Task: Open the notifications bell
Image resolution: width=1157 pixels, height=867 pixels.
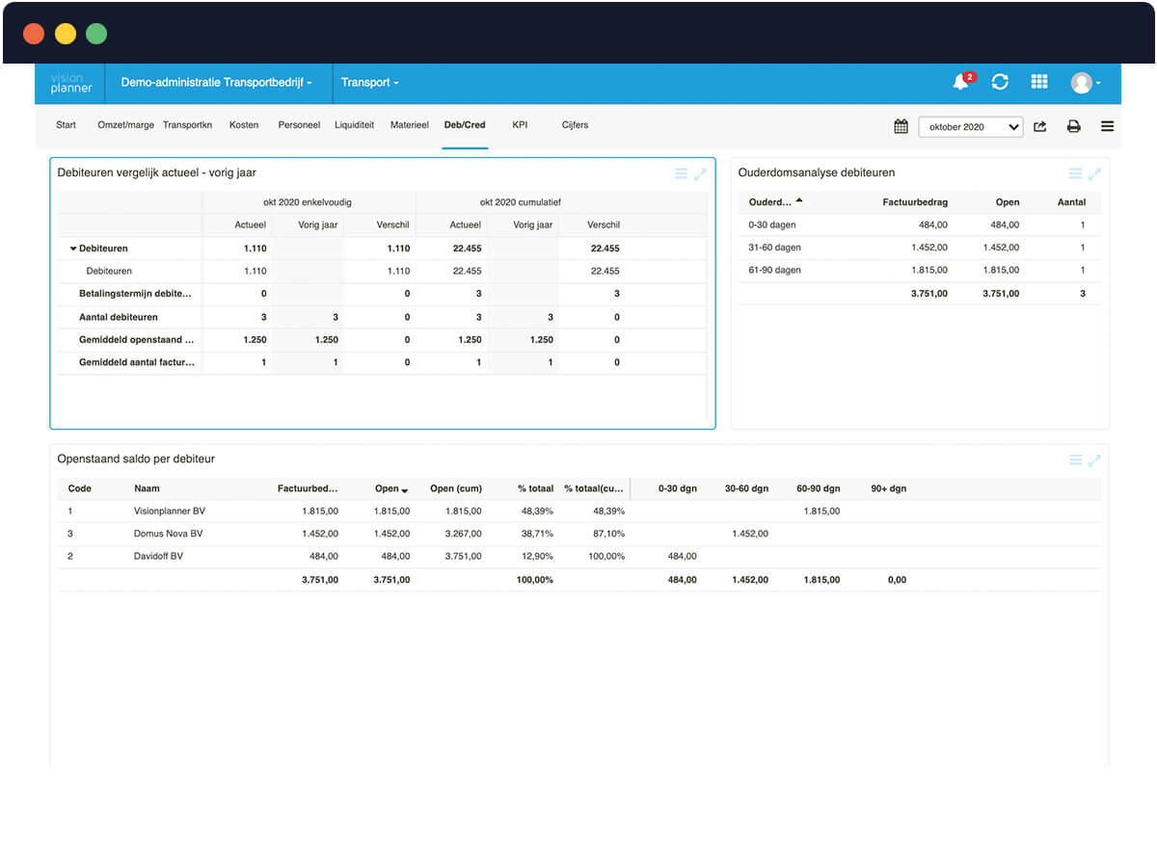Action: pyautogui.click(x=962, y=82)
